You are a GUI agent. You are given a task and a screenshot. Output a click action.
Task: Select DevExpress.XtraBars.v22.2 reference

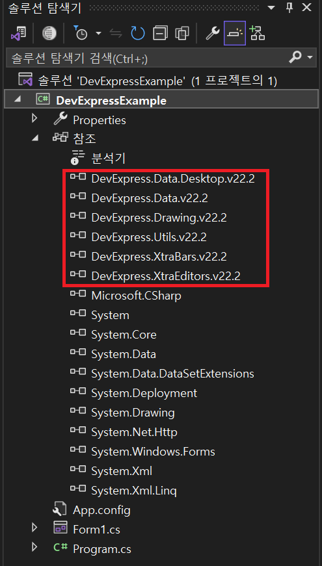pyautogui.click(x=159, y=256)
